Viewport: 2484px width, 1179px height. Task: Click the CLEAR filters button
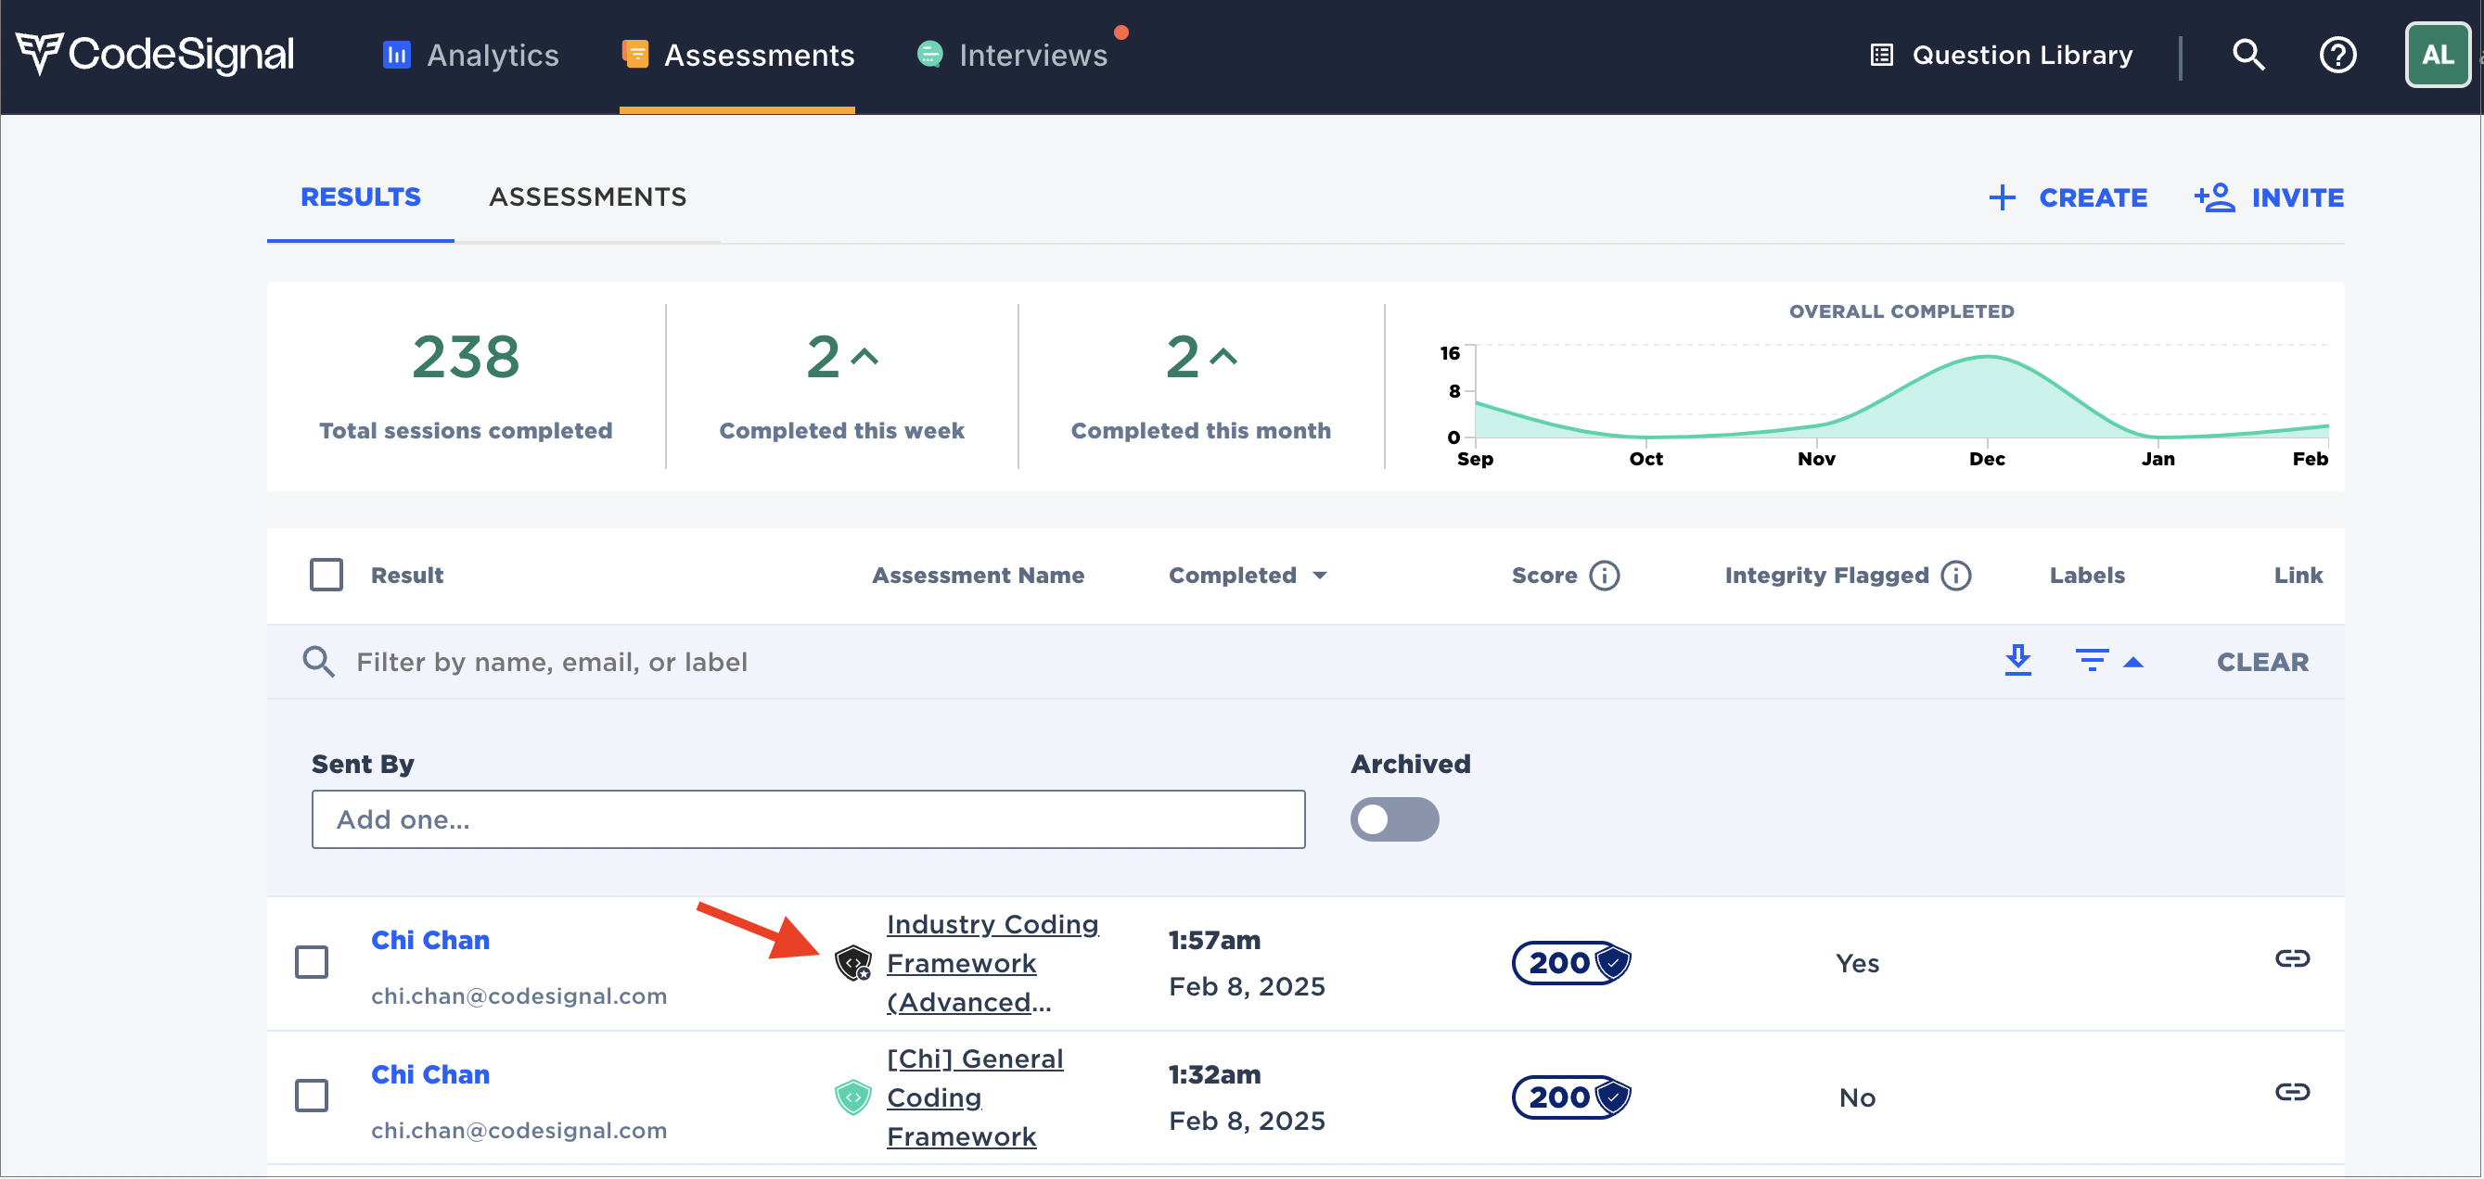pyautogui.click(x=2263, y=662)
